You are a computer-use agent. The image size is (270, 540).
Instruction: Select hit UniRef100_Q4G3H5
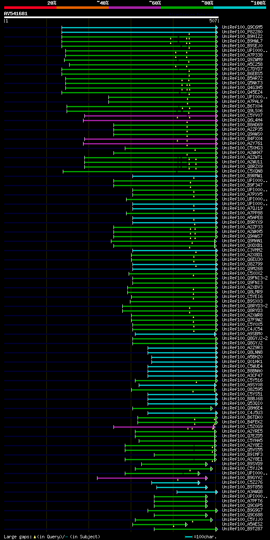242,88
